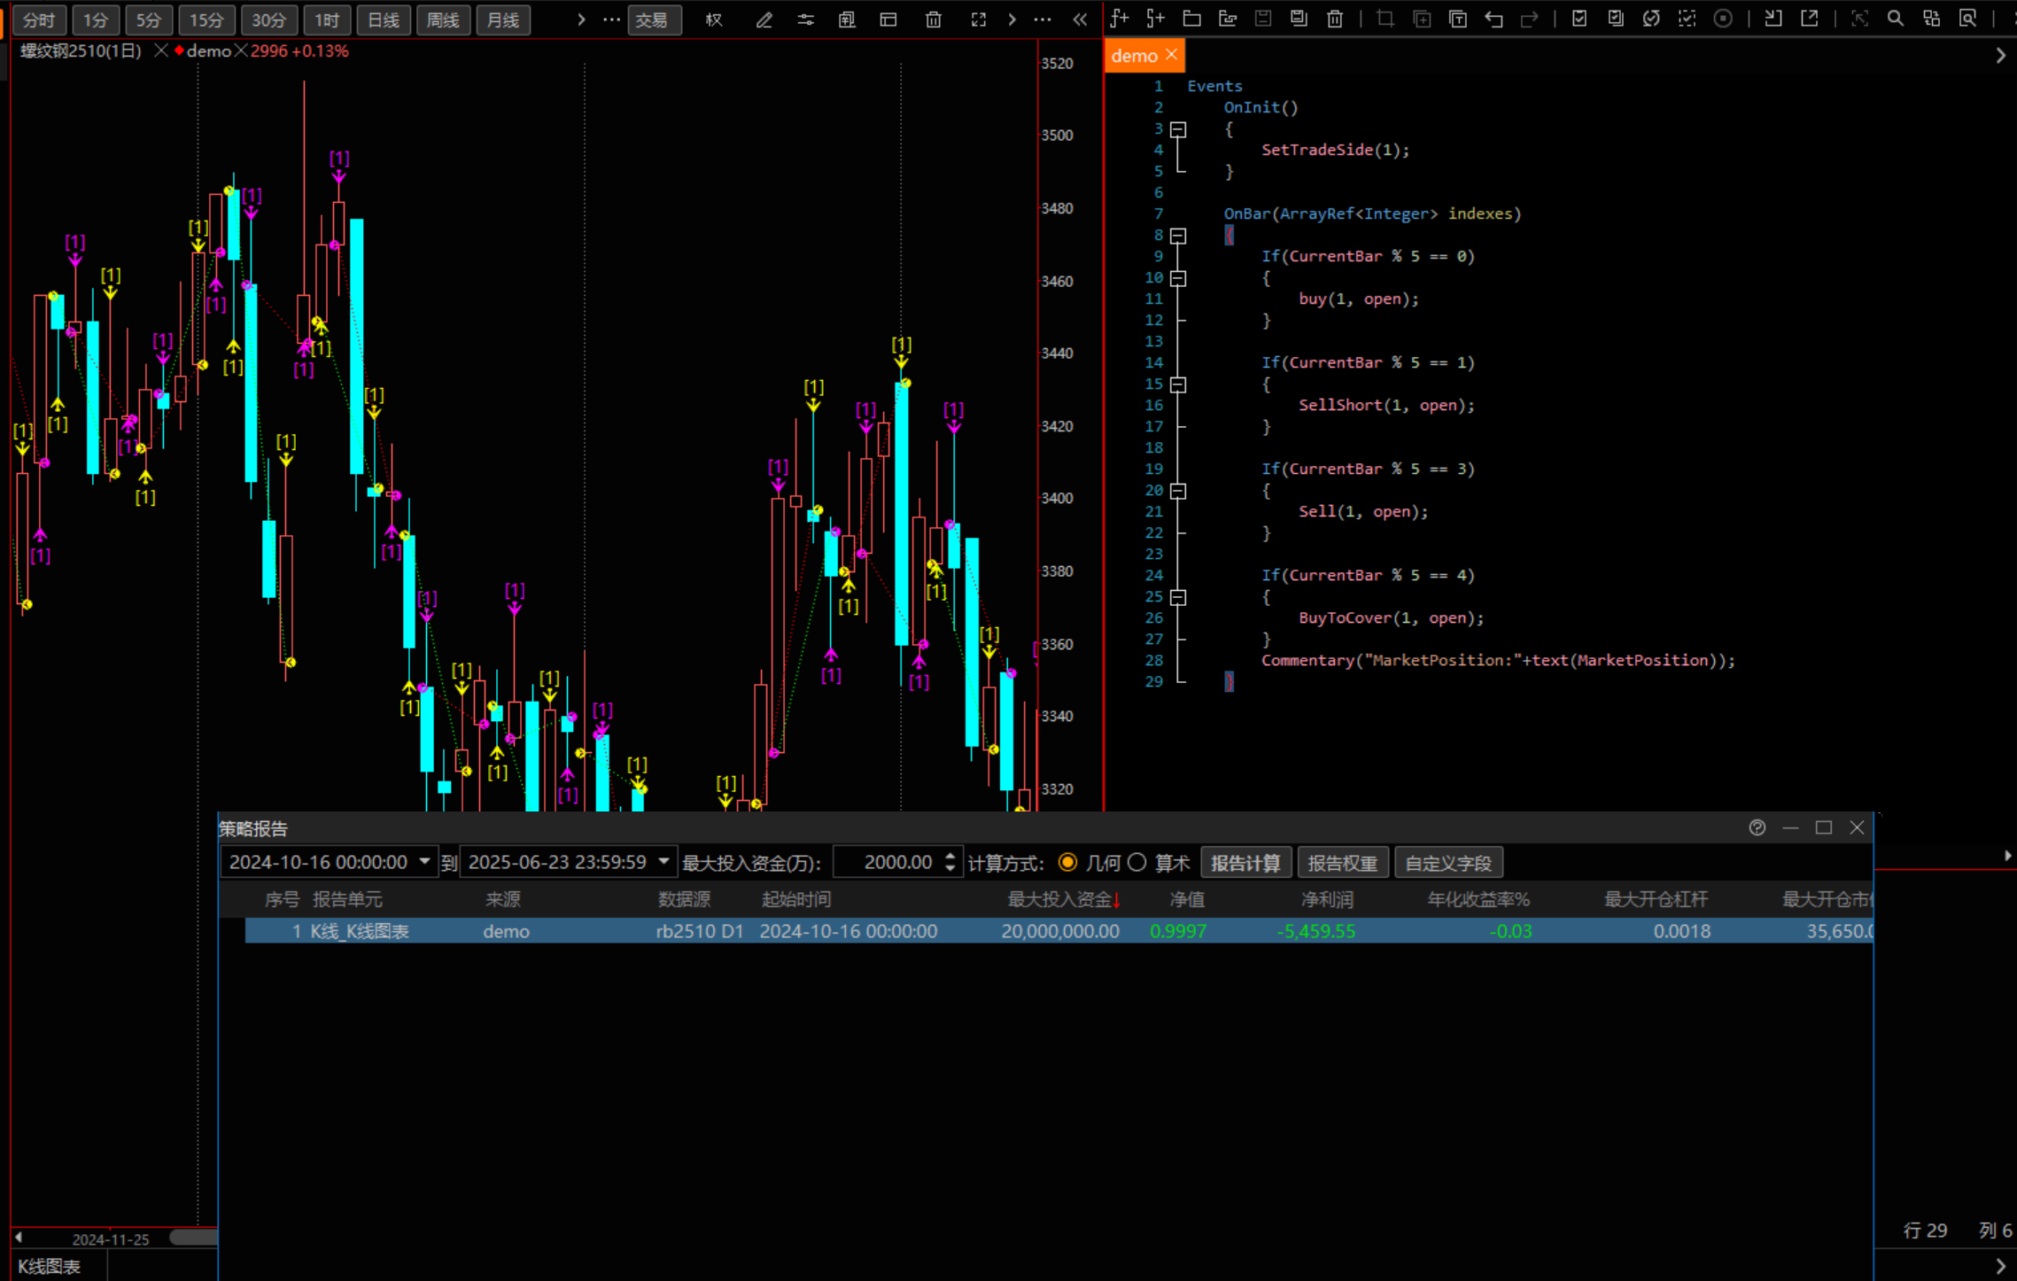
Task: Click chart horizontal scrollbar thumb
Action: pyautogui.click(x=193, y=1238)
